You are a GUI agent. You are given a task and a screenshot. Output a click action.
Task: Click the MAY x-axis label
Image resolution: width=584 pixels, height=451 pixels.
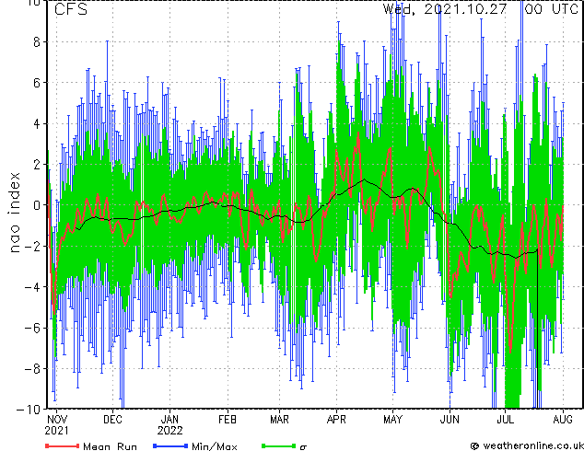pyautogui.click(x=393, y=420)
